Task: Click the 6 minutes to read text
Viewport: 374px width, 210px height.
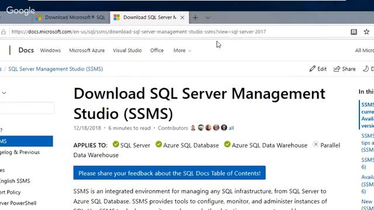Action: 130,128
